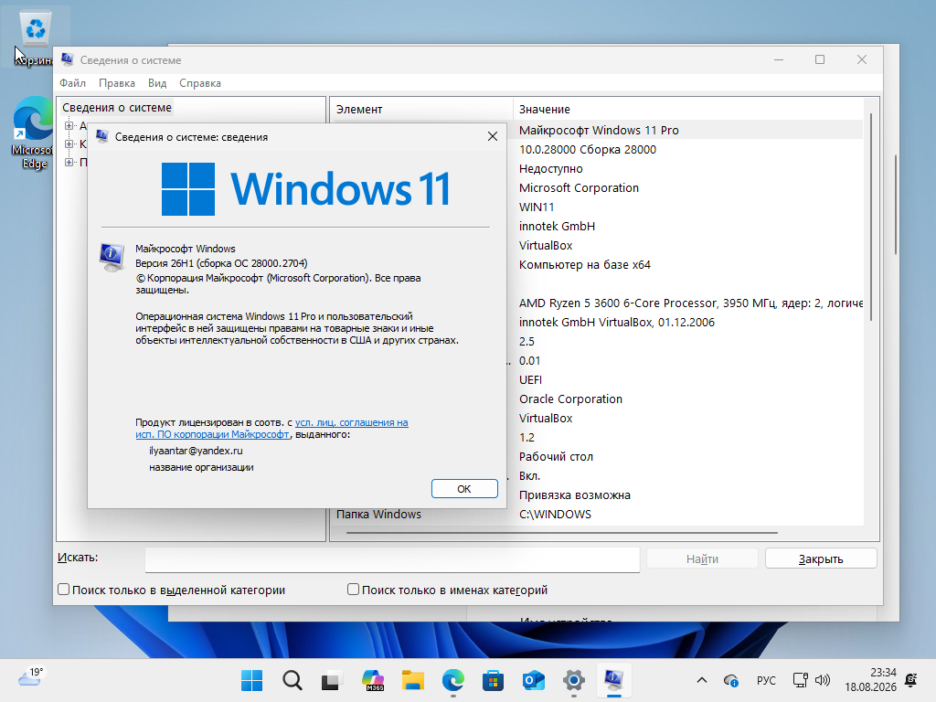The height and width of the screenshot is (702, 936).
Task: Select the WIN11 value row
Action: (x=537, y=207)
